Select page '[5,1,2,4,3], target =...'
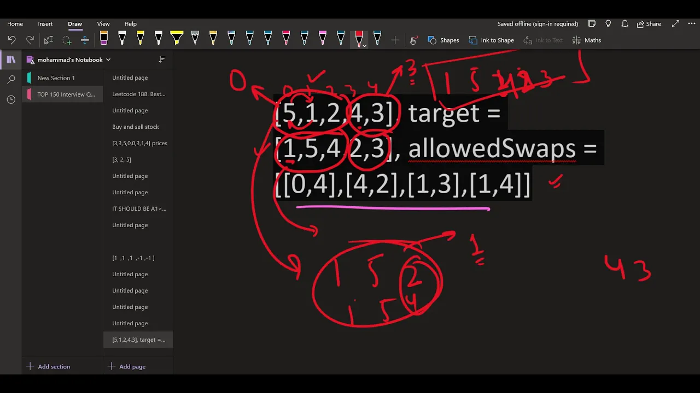 138,340
